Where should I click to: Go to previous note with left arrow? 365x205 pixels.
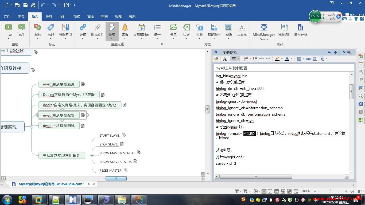(329, 52)
